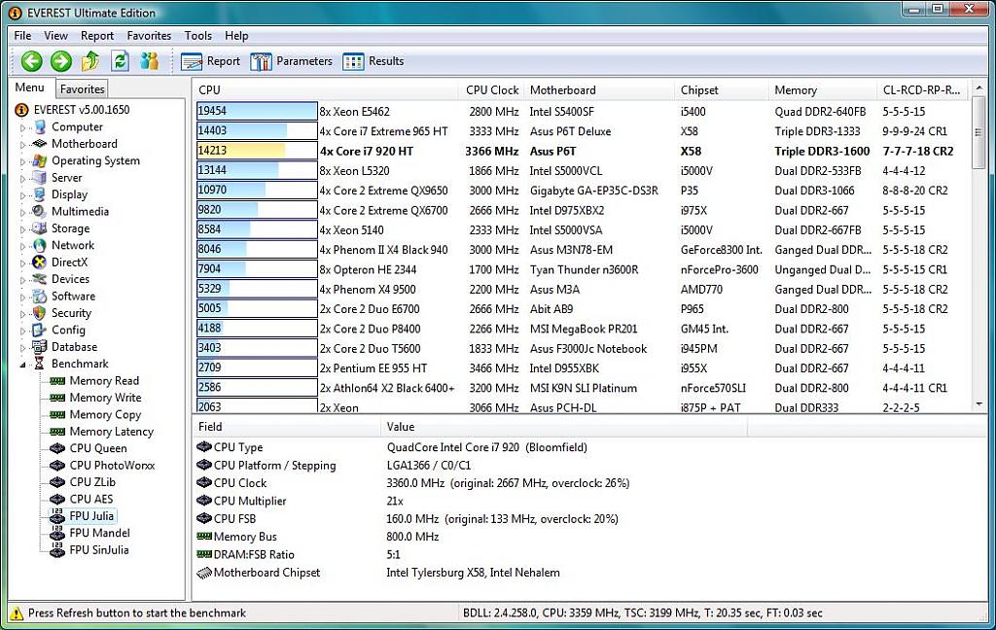Switch to the Menu tab
The image size is (996, 630).
point(30,87)
